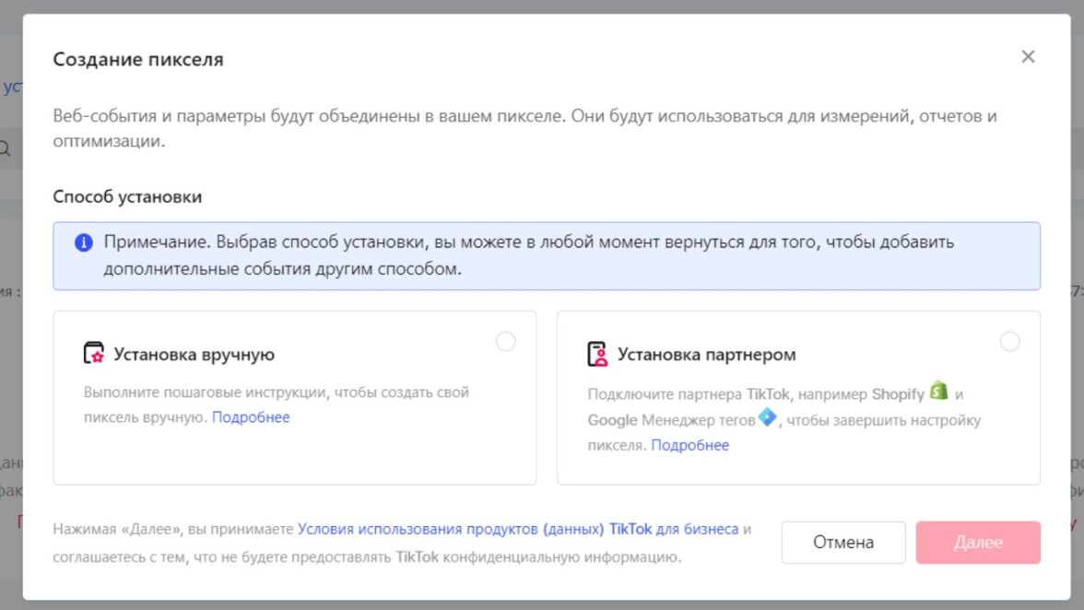Open «Подробнее» link under partner installation
1084x610 pixels.
[689, 445]
